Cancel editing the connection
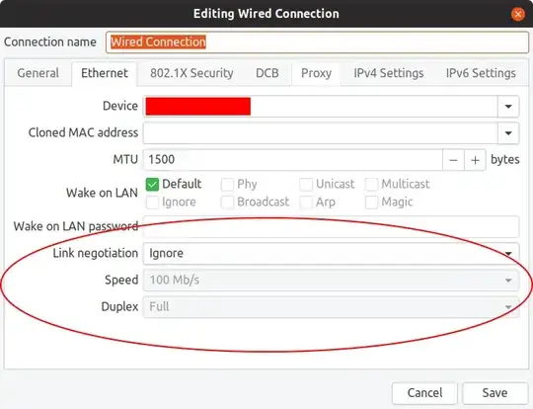533x409 pixels. (x=424, y=393)
